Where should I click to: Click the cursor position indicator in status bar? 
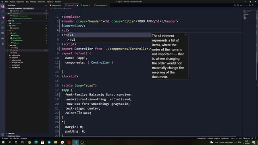click(x=214, y=139)
